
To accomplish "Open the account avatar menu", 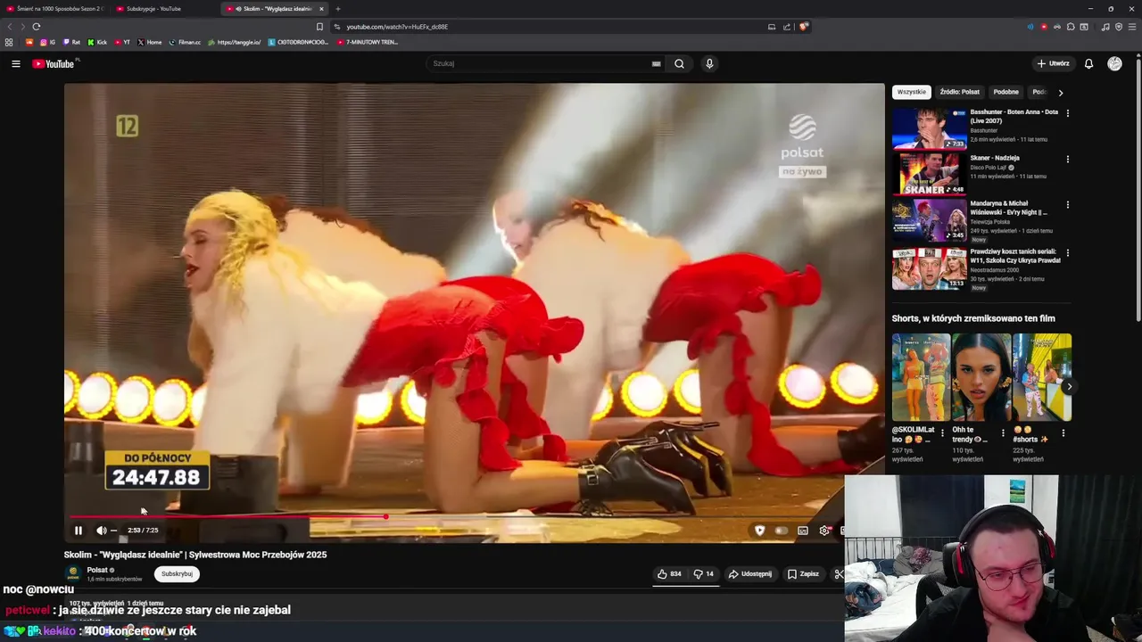I will pyautogui.click(x=1114, y=63).
